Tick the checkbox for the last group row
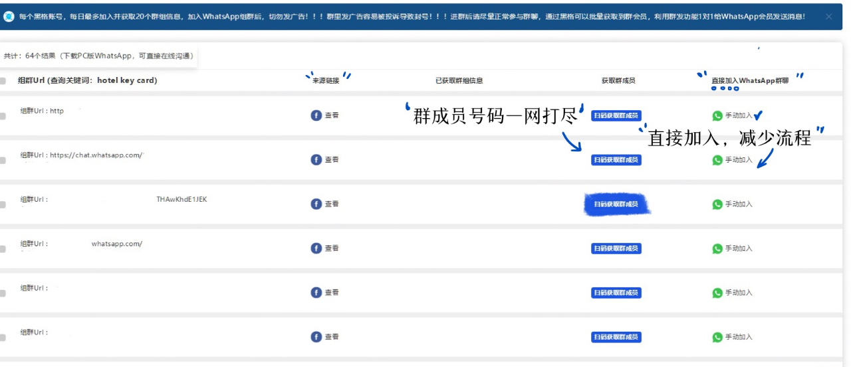This screenshot has height=367, width=851. tap(3, 338)
